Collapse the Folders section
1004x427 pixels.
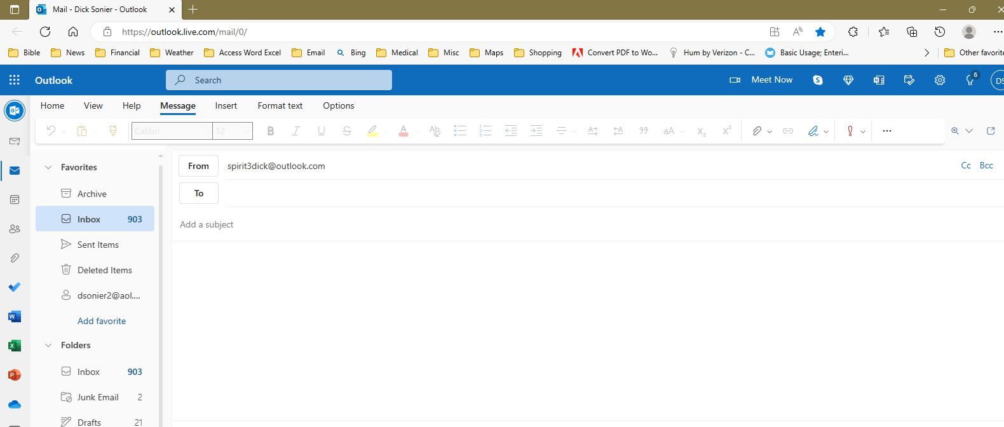(x=48, y=345)
